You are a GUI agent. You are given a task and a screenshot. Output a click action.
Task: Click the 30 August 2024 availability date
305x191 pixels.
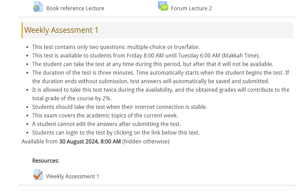click(x=90, y=141)
